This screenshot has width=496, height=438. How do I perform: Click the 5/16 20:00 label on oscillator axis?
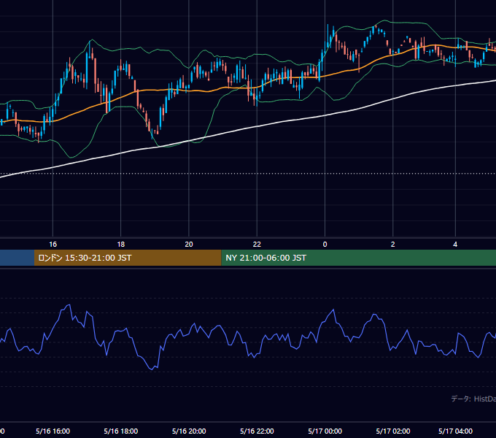tap(189, 431)
